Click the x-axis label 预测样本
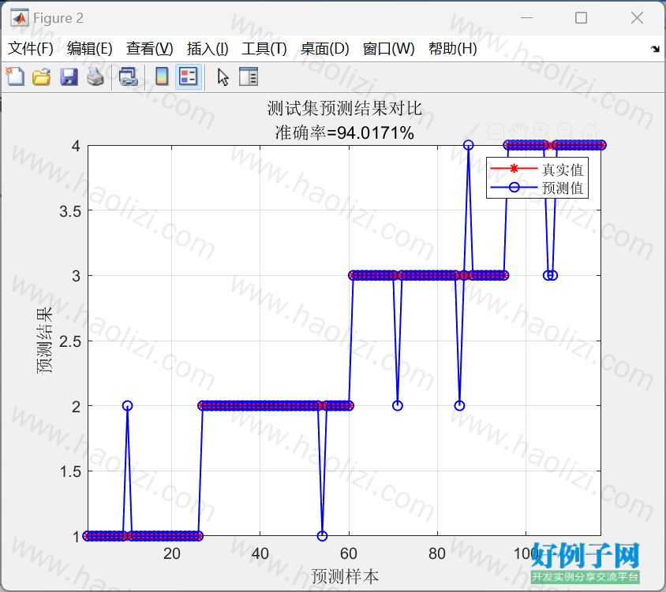 click(x=345, y=576)
